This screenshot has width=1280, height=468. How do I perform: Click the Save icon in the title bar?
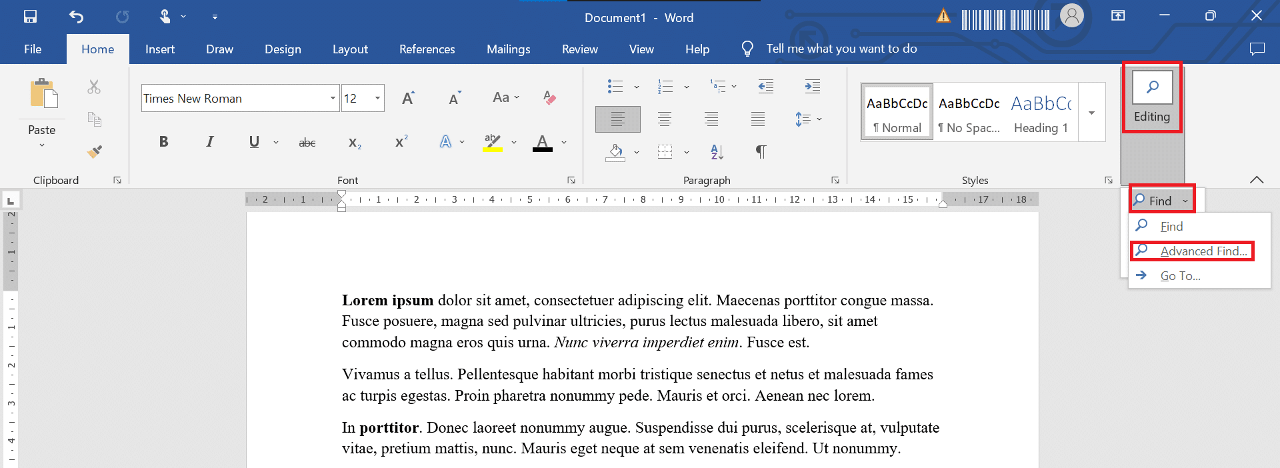(x=30, y=17)
